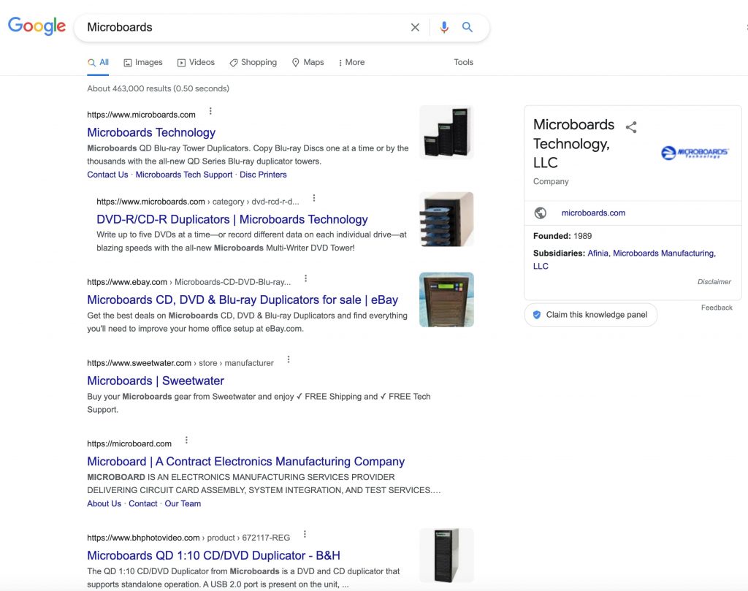Click the tower duplicators thumbnail image
748x591 pixels.
coord(446,132)
